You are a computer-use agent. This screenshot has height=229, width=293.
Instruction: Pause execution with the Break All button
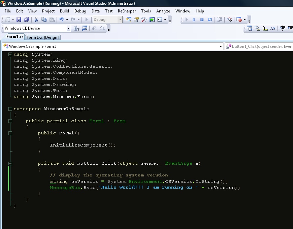[194, 20]
